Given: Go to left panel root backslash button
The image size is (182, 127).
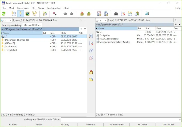Looking at the screenshot, I should tap(81, 20).
